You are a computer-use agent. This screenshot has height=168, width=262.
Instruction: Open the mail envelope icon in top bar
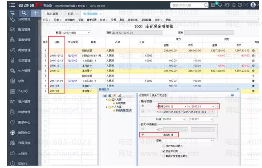227,5
